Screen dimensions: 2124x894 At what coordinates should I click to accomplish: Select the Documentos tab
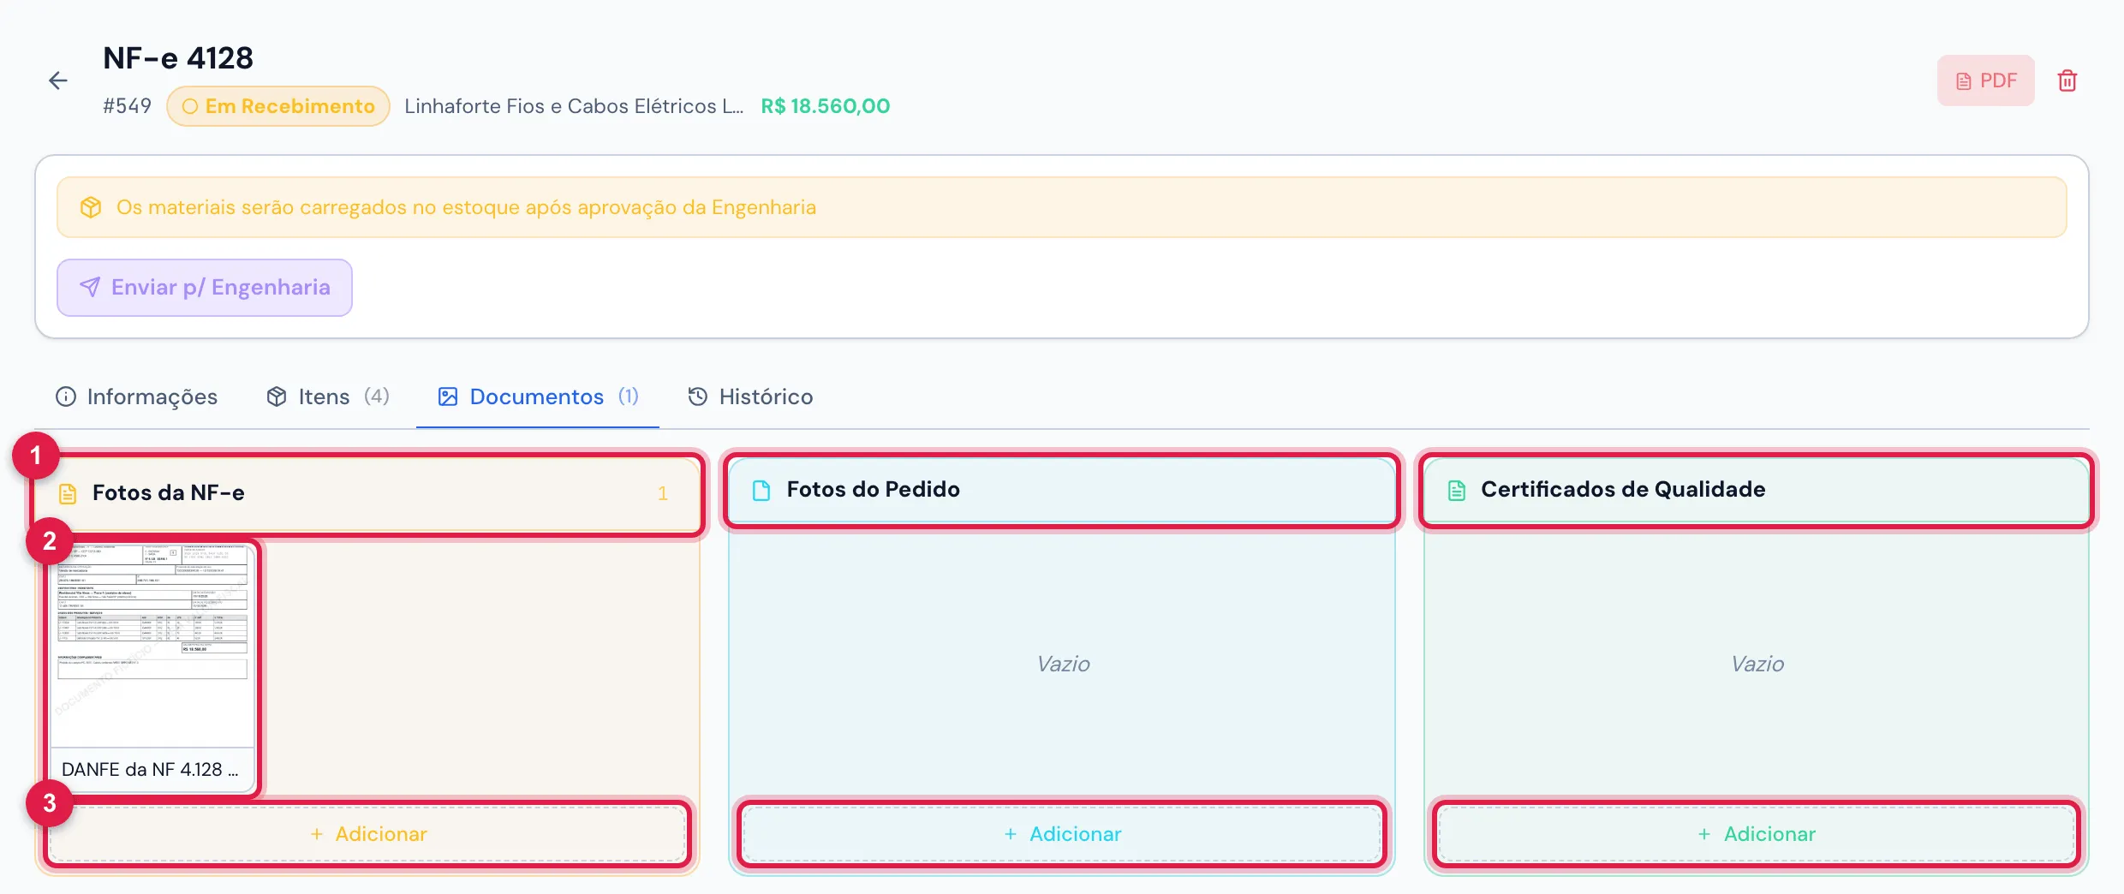(538, 396)
